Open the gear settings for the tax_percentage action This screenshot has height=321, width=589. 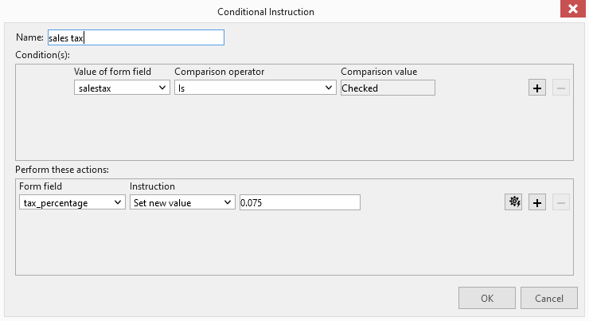click(513, 202)
